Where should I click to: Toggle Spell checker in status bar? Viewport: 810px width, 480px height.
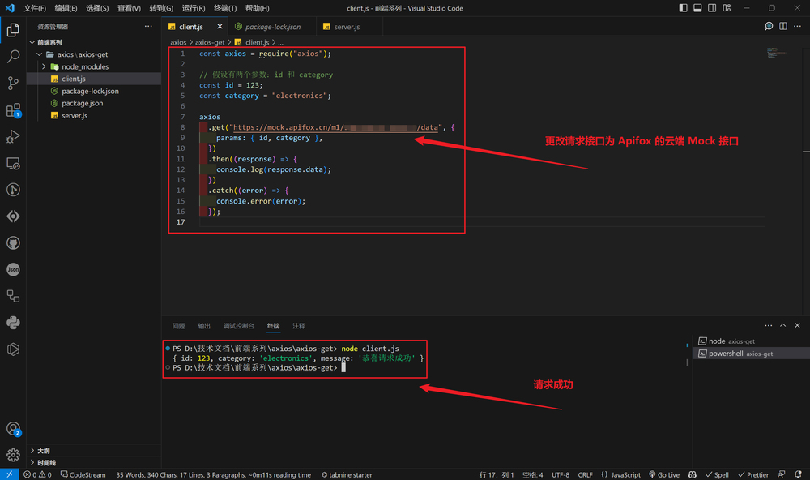click(x=717, y=474)
